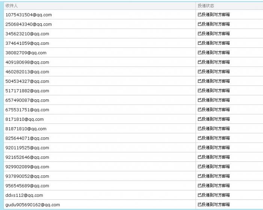Click delivery status for ddxs112@qq.com
This screenshot has height=210, width=263.
click(x=214, y=195)
